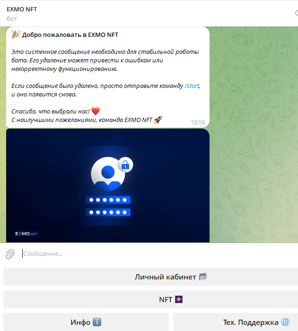This screenshot has width=298, height=331.
Task: Click the text 'Спасибо, что выбрали нас!'
Action: [51, 111]
